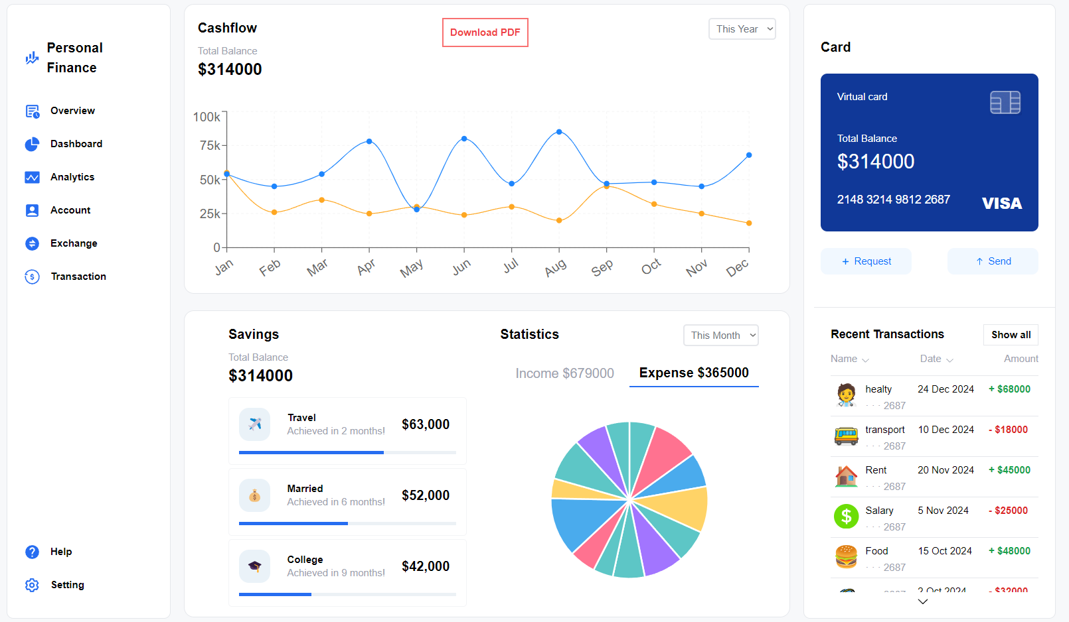Screen dimensions: 1069x622
Task: Click the Personal Finance logo icon
Action: point(32,58)
